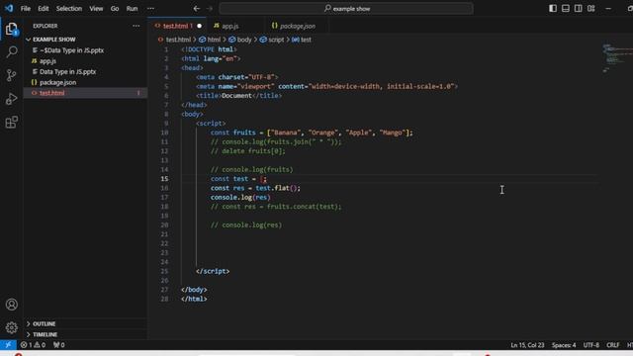Click test.html in the breadcrumb

[x=178, y=40]
